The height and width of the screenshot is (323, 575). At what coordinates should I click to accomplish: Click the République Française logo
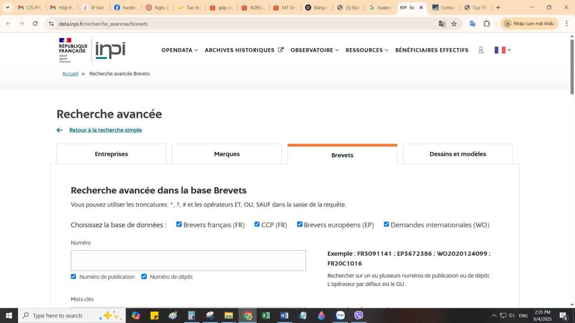click(x=73, y=50)
